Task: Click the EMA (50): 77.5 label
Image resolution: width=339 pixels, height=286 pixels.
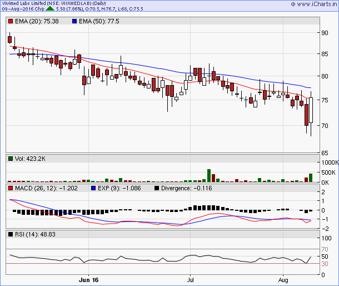Action: pyautogui.click(x=99, y=21)
